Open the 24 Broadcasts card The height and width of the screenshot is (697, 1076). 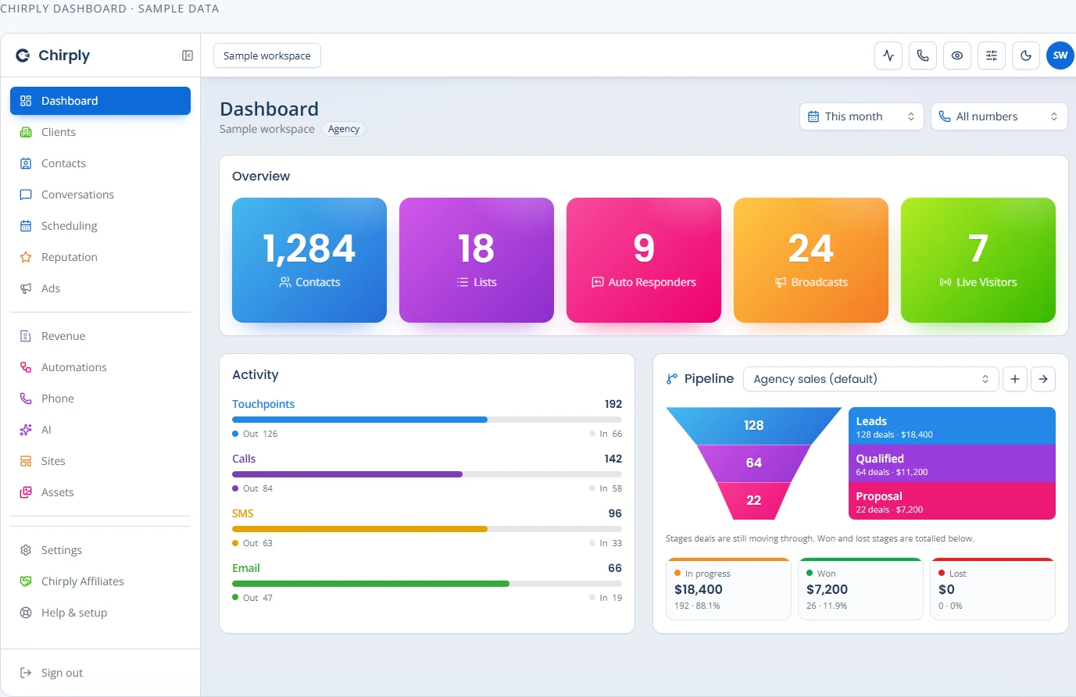pyautogui.click(x=811, y=260)
